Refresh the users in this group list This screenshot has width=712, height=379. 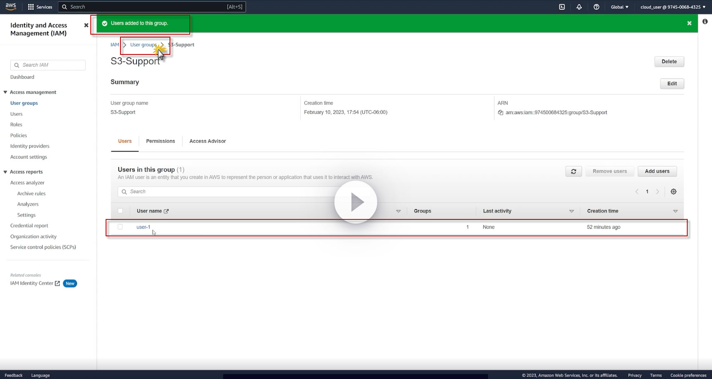(x=573, y=172)
